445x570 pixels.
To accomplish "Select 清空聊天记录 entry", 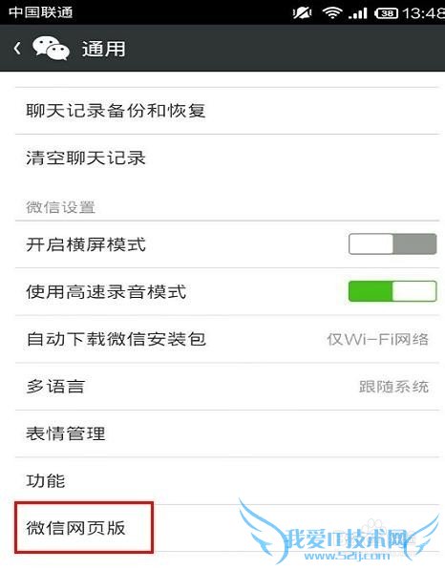I will pos(227,158).
